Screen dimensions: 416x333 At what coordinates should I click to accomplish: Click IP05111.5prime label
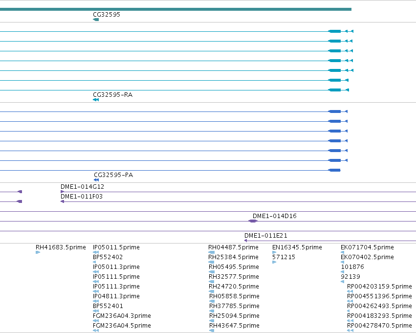point(116,277)
